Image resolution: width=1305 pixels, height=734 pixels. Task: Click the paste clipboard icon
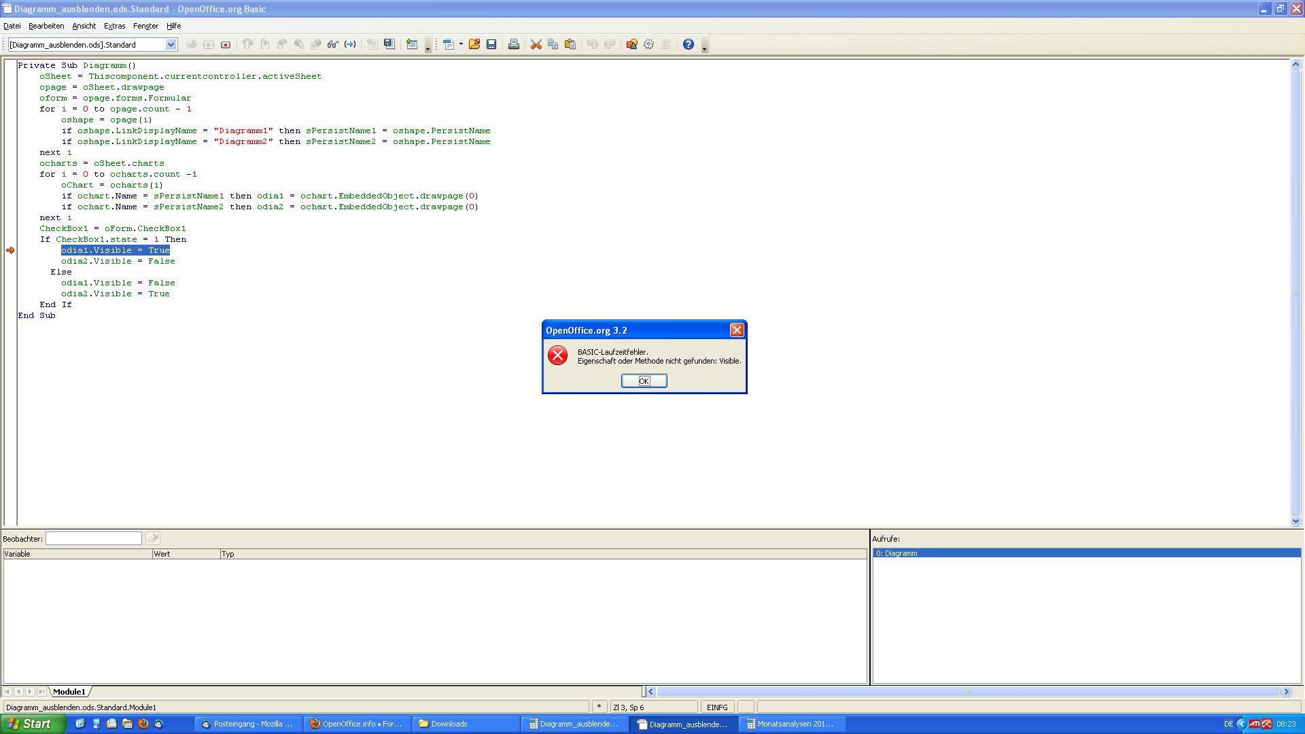570,45
